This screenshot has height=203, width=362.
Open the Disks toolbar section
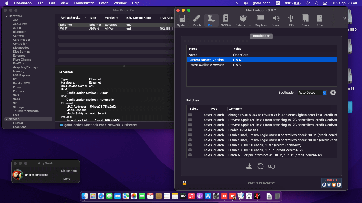pyautogui.click(x=305, y=21)
